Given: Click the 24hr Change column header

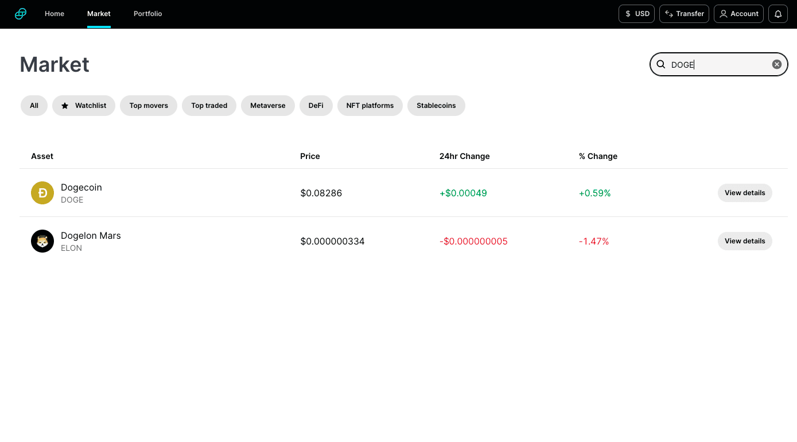Looking at the screenshot, I should tap(465, 156).
